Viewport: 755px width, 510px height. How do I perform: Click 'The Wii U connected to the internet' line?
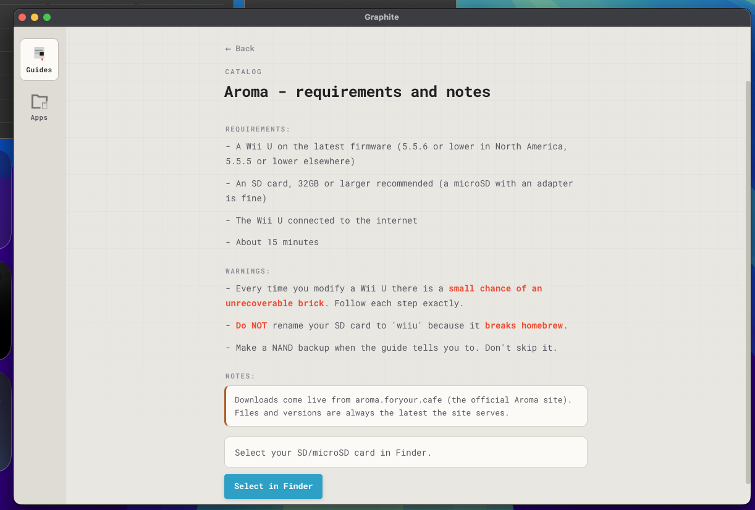(321, 220)
